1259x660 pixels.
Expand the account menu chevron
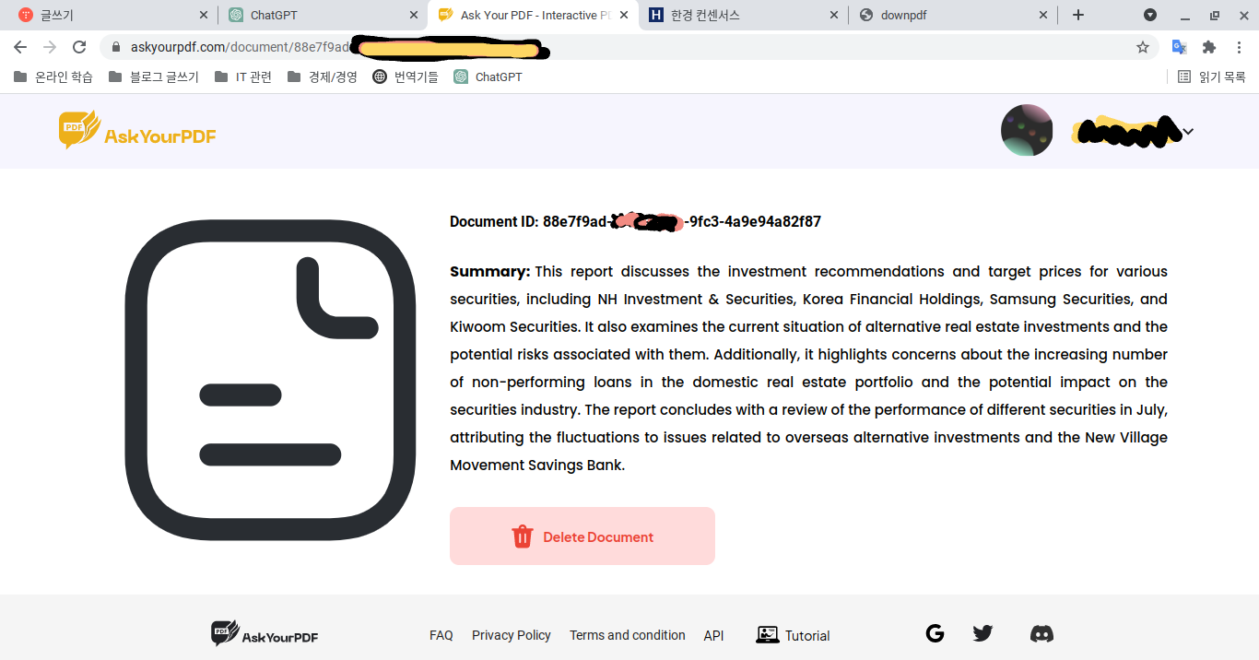click(x=1188, y=132)
